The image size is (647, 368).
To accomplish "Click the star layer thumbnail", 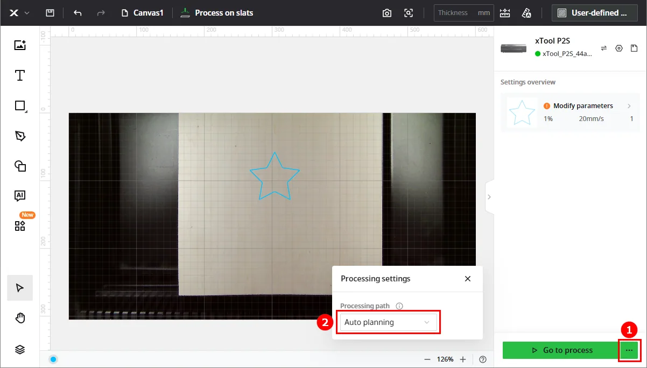I will point(522,112).
